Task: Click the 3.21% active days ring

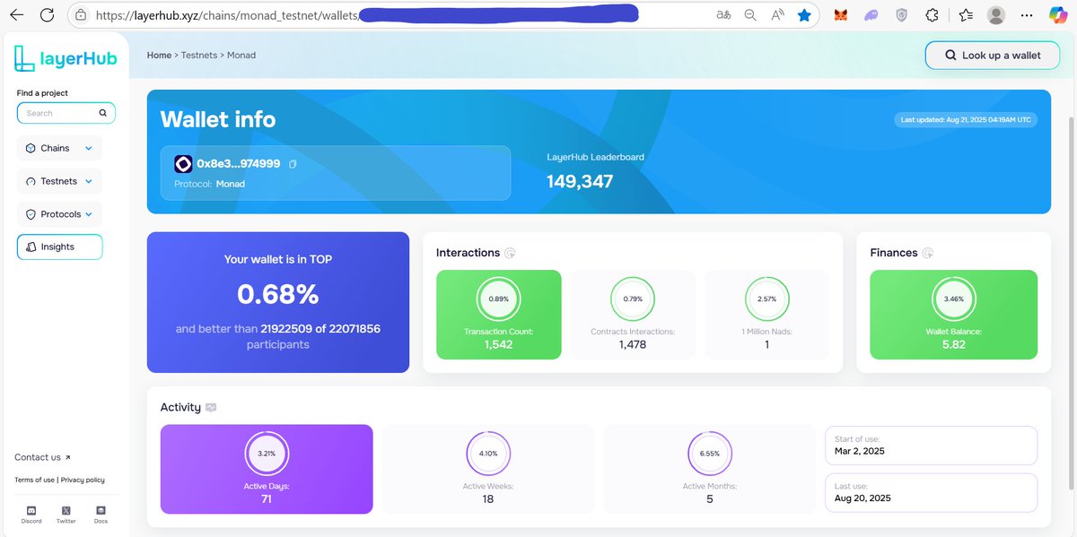Action: coord(267,454)
